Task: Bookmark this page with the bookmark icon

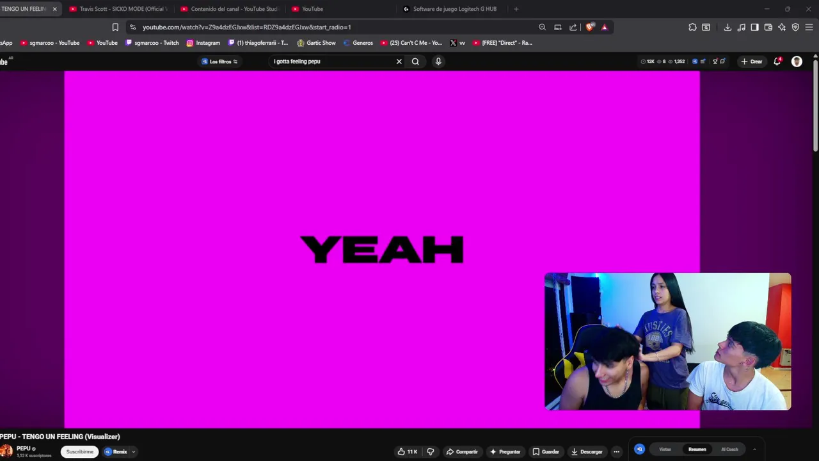Action: point(115,27)
